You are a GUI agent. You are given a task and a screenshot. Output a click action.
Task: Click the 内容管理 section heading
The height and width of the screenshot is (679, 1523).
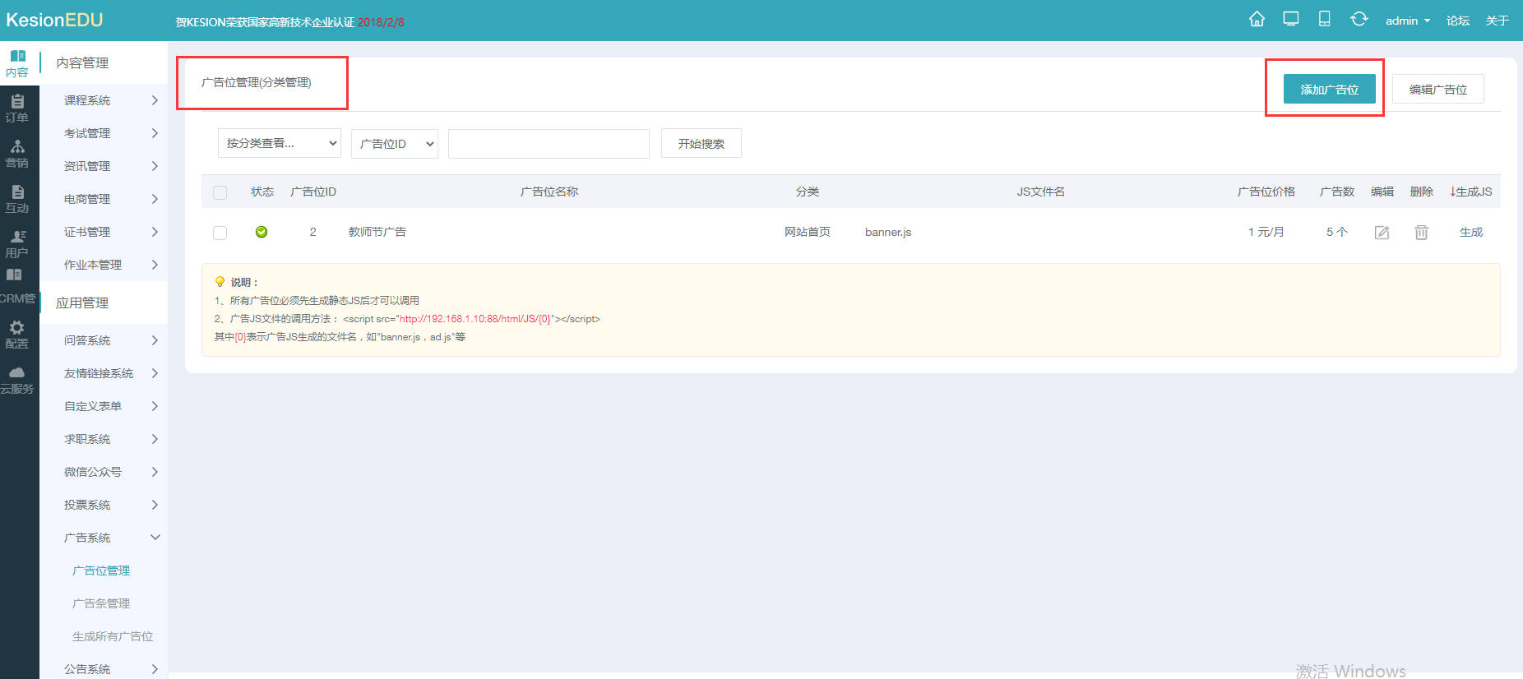82,62
